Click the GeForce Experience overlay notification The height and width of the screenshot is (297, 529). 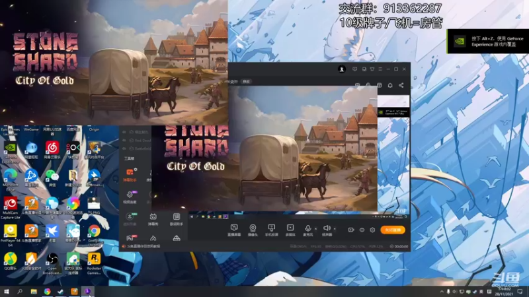click(488, 41)
